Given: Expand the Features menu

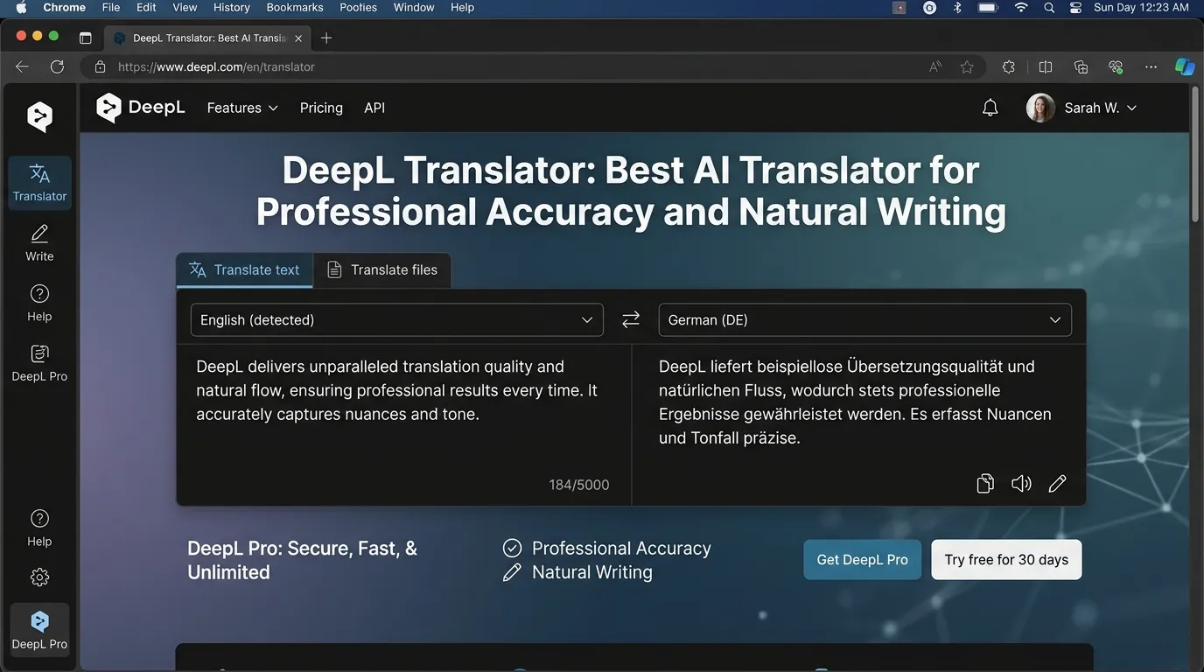Looking at the screenshot, I should pyautogui.click(x=242, y=108).
